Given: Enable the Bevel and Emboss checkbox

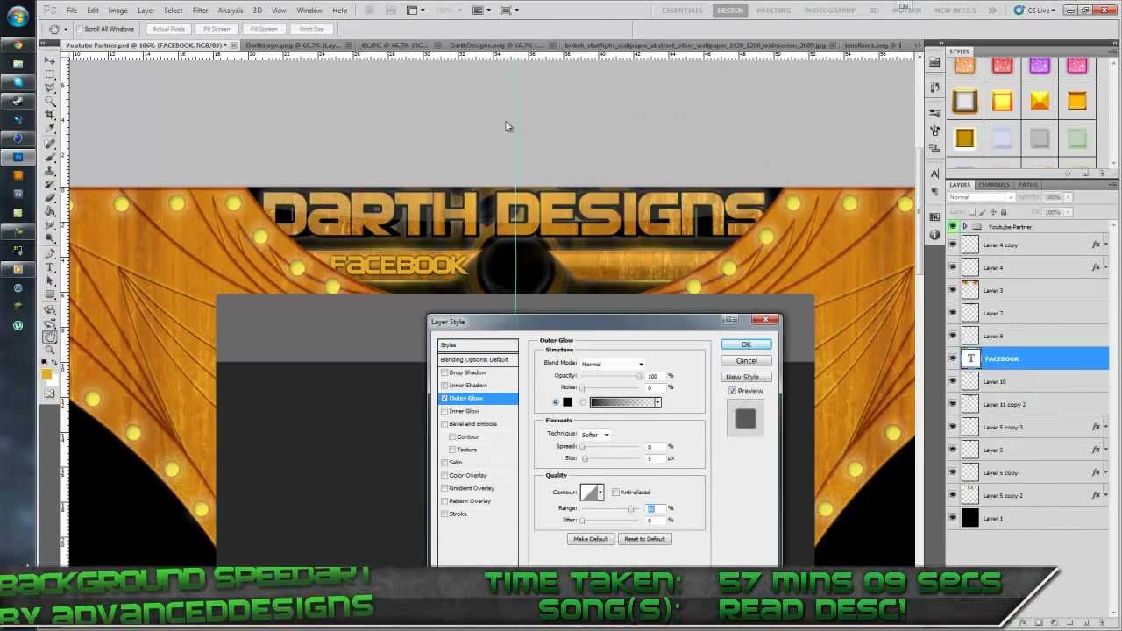Looking at the screenshot, I should pos(444,424).
